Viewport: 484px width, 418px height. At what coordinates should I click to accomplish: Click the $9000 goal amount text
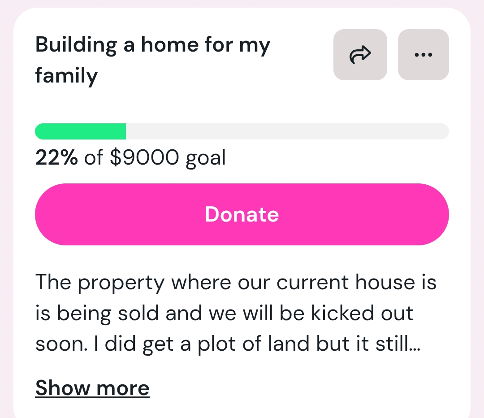[145, 157]
